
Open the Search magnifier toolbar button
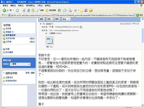point(40,10)
